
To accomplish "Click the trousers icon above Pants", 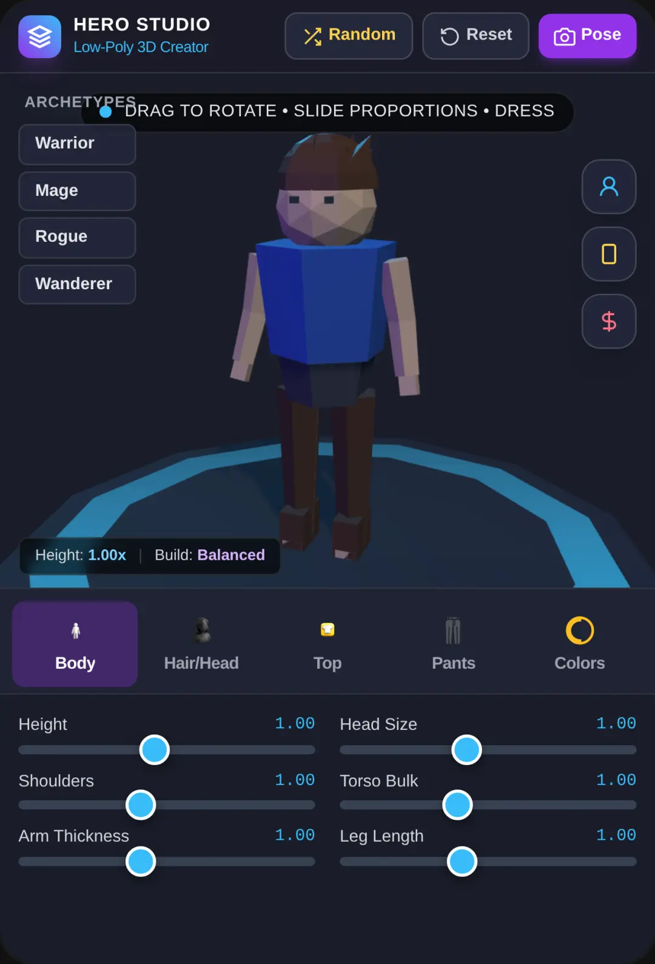I will 453,631.
